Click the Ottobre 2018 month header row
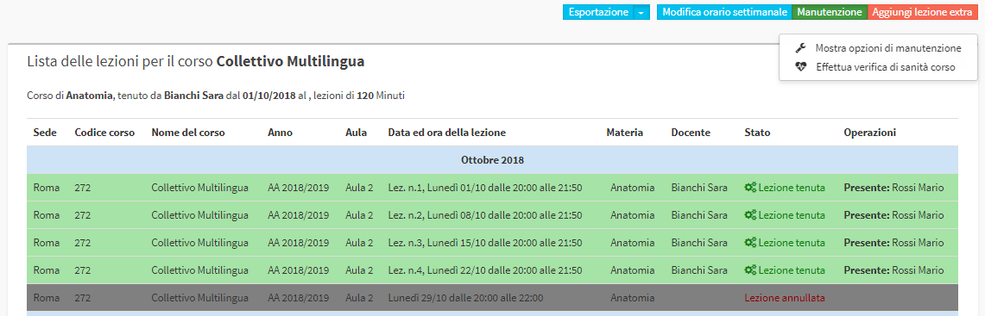The height and width of the screenshot is (316, 985). click(x=492, y=160)
